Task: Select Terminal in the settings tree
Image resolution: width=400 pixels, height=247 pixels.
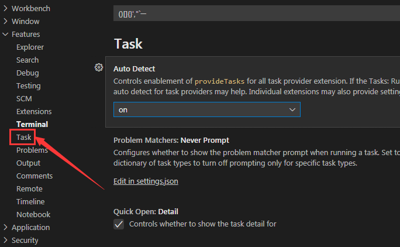Action: 32,125
